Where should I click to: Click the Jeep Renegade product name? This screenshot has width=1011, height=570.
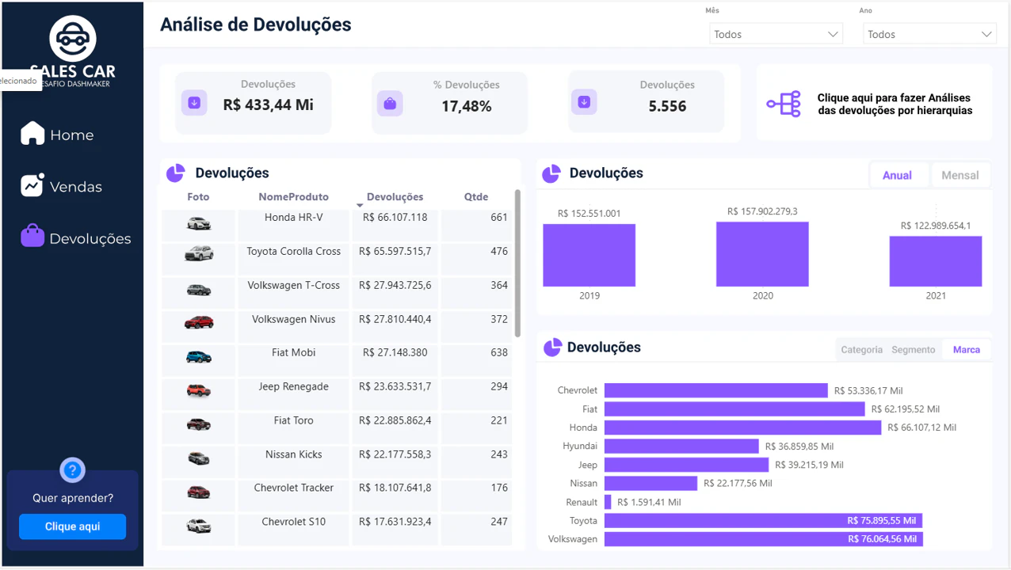(293, 386)
